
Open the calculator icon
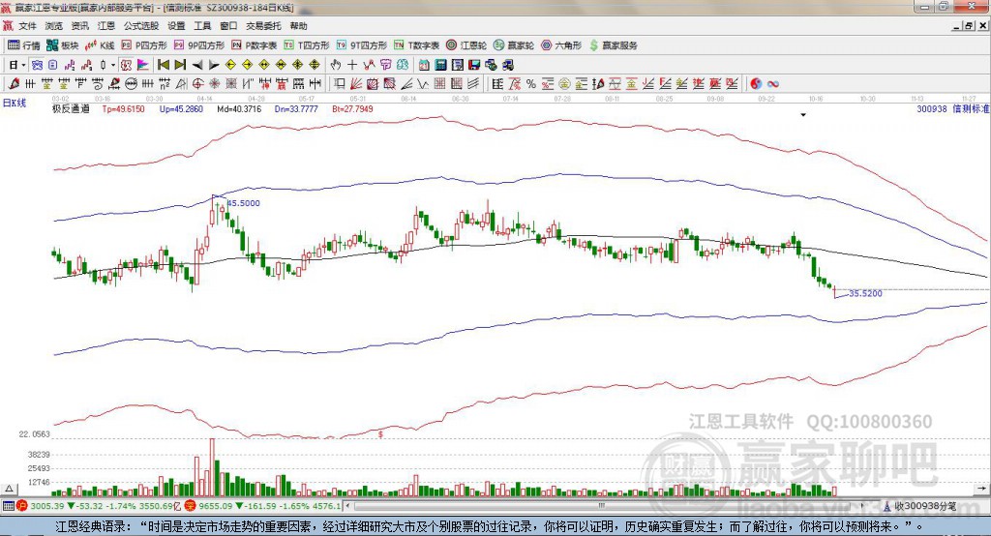[440, 65]
